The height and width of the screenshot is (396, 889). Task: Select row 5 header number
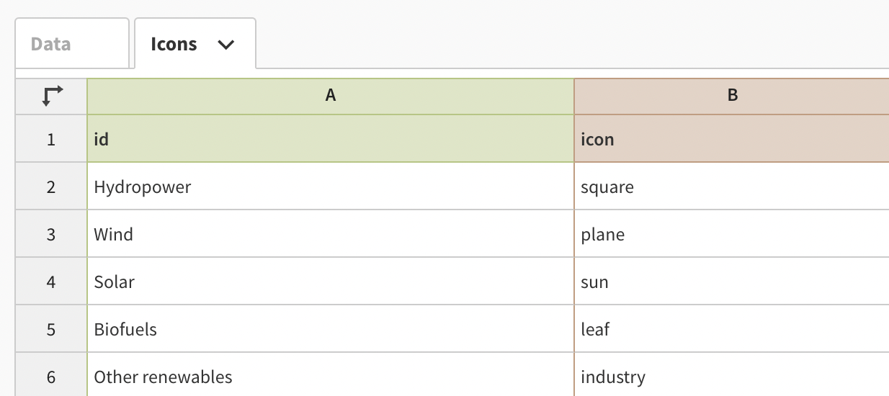pos(51,329)
